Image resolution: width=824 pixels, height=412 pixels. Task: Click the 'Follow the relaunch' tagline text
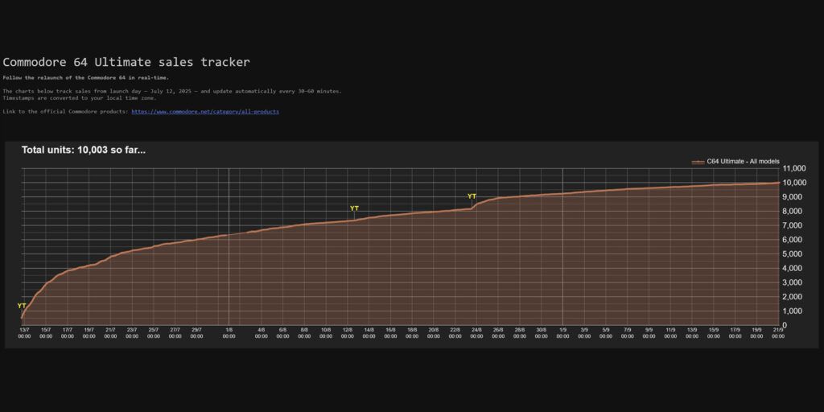86,78
